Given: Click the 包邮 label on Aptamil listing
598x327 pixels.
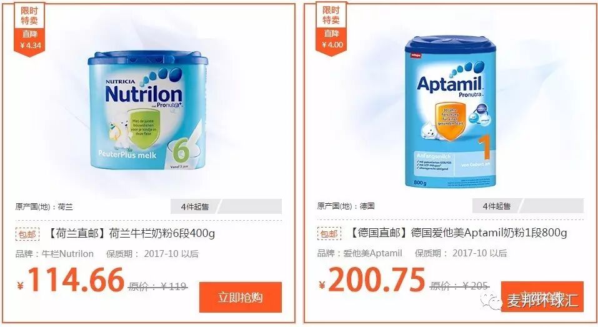Looking at the screenshot, I should [x=329, y=233].
